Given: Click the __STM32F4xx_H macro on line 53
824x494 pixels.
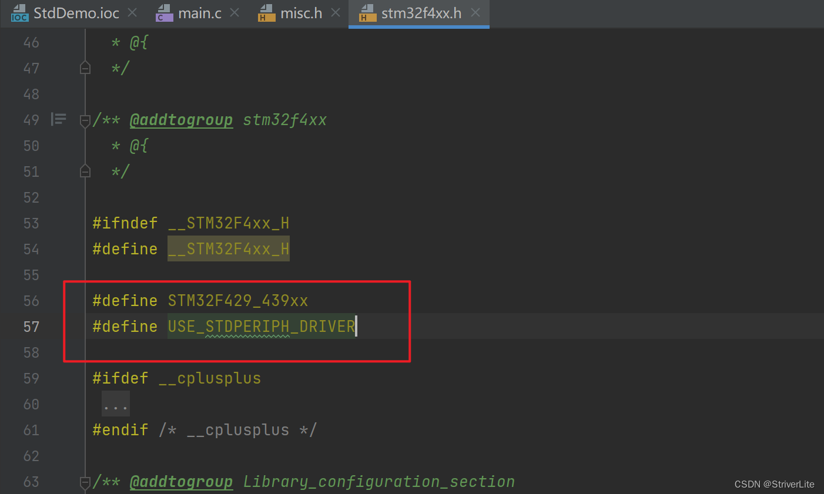Looking at the screenshot, I should (229, 223).
